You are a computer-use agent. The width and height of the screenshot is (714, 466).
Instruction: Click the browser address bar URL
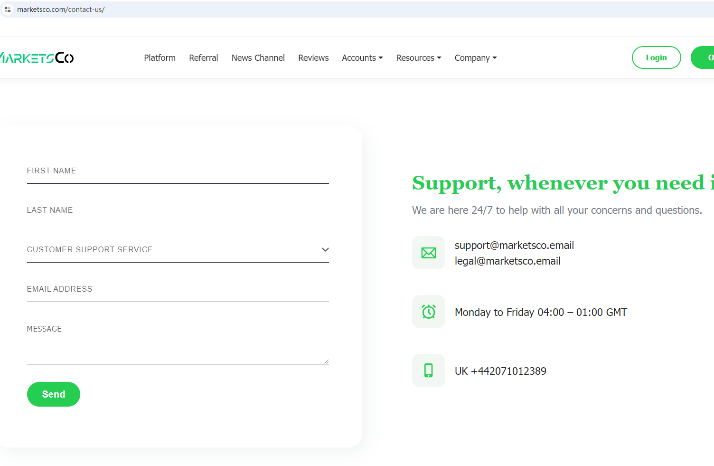(x=61, y=10)
